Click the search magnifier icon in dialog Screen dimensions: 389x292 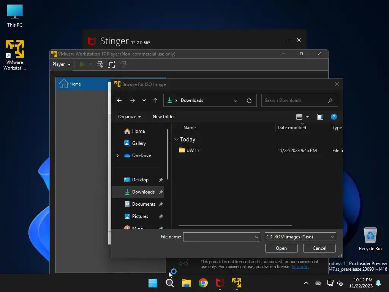pyautogui.click(x=330, y=100)
